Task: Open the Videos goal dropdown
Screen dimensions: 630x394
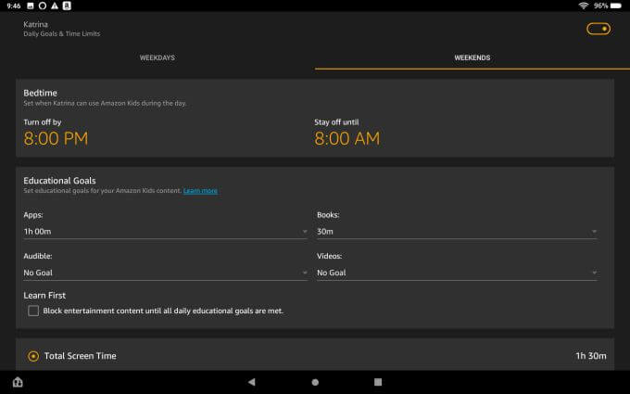Action: (457, 273)
